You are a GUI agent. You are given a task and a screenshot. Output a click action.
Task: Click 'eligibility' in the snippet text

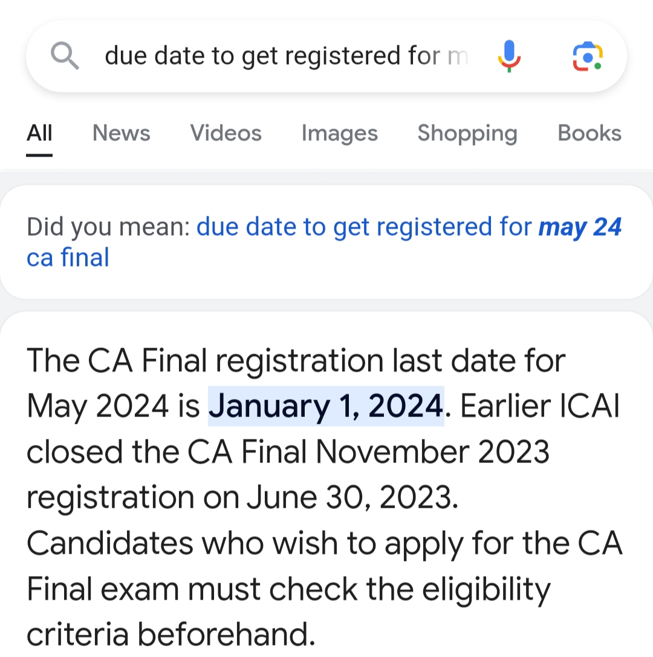(x=486, y=589)
